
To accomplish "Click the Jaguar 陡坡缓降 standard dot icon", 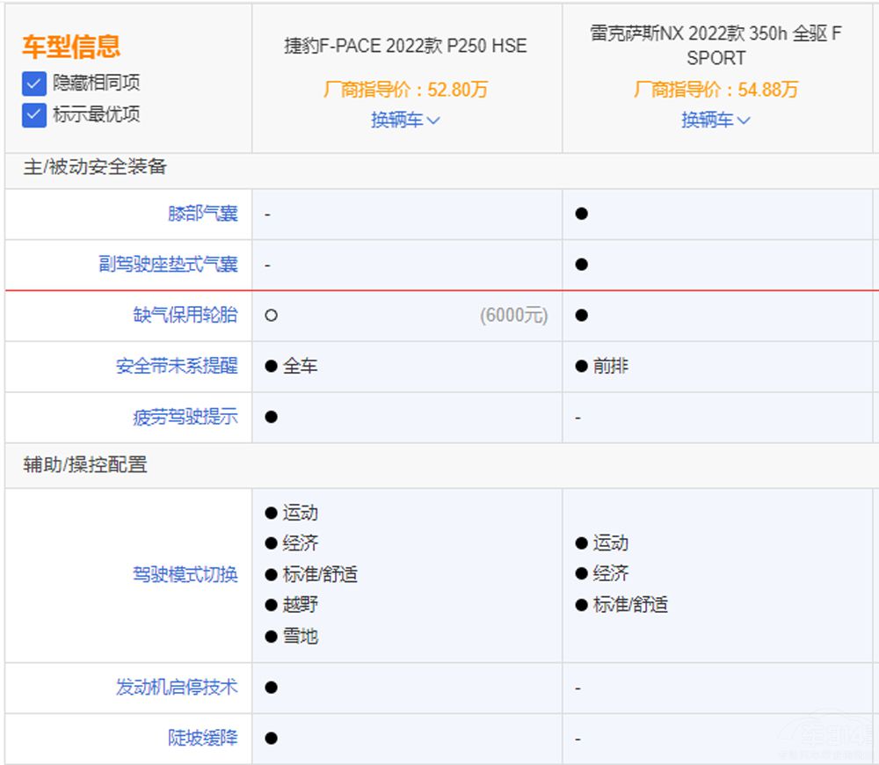I will 271,738.
